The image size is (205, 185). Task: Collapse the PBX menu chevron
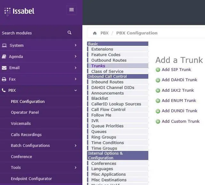click(76, 90)
